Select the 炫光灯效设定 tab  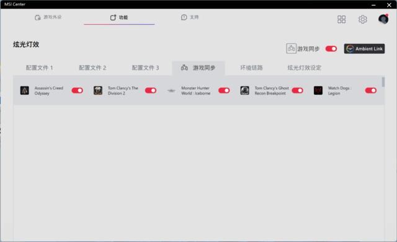(x=305, y=67)
